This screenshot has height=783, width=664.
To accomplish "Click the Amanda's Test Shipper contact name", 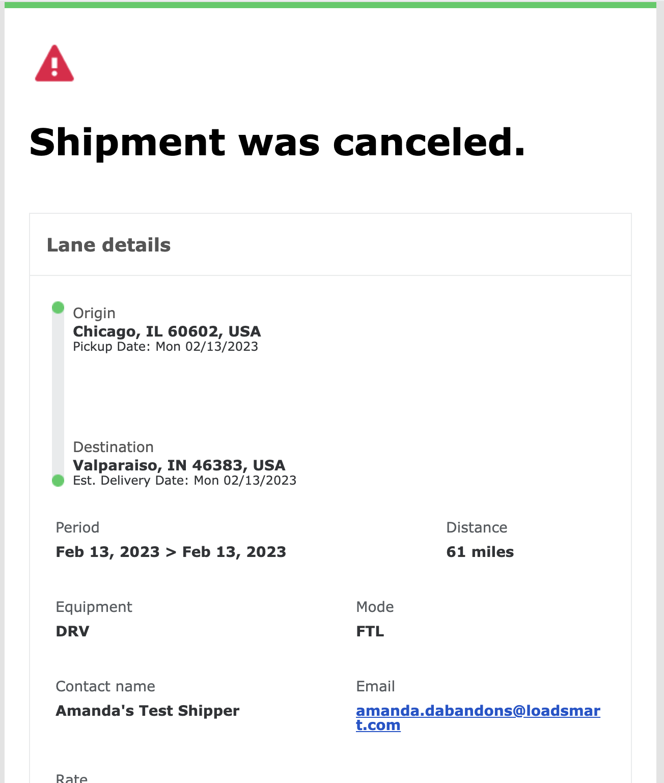I will tap(148, 711).
